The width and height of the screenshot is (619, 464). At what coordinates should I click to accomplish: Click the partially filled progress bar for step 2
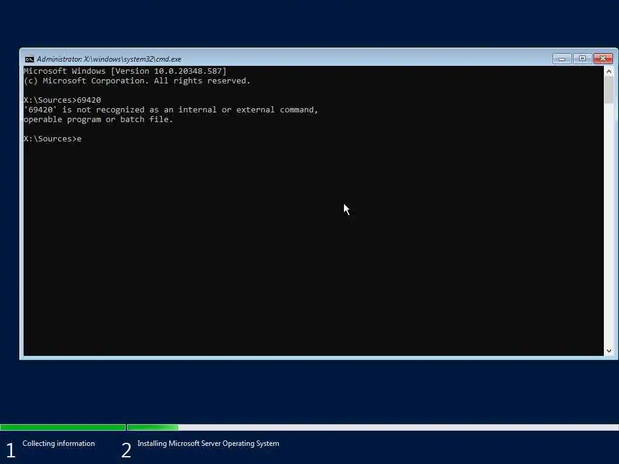click(372, 427)
